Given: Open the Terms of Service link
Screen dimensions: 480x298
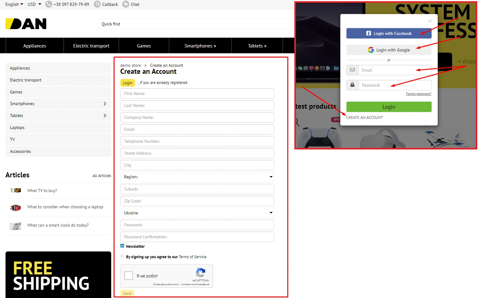Looking at the screenshot, I should (192, 257).
